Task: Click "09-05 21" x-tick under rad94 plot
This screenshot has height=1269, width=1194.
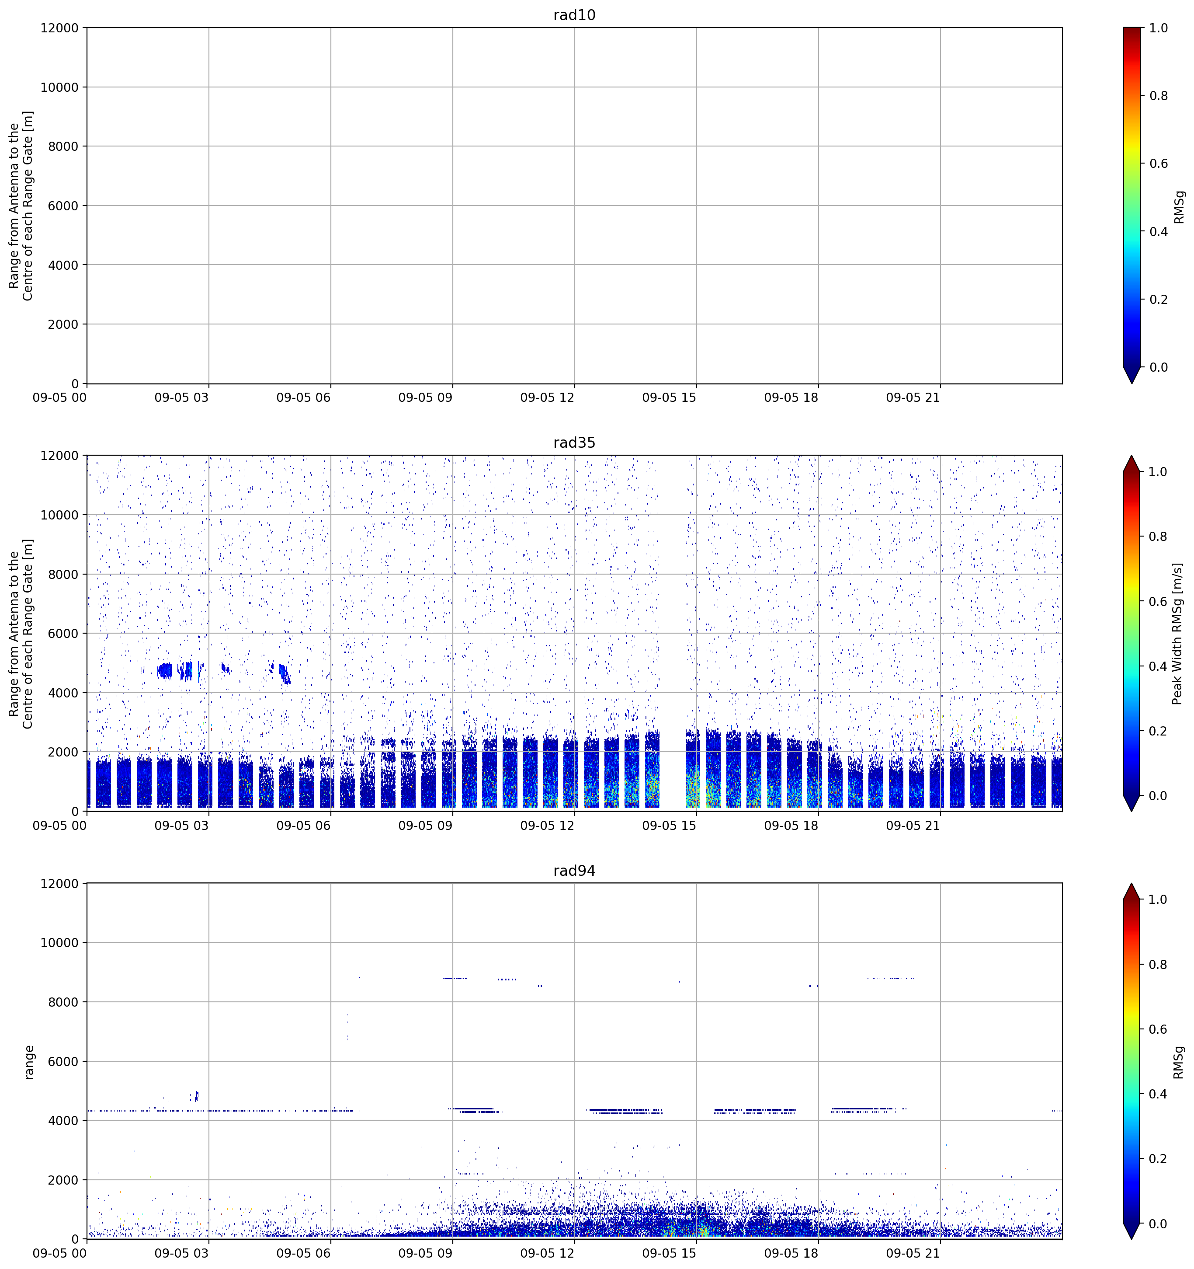Action: (x=913, y=1253)
